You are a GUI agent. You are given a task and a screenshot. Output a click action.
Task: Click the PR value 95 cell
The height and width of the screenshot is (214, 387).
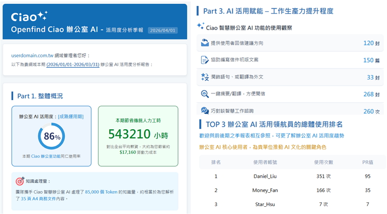[x=368, y=176]
